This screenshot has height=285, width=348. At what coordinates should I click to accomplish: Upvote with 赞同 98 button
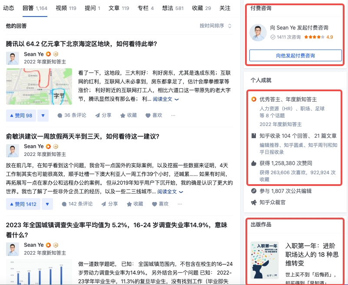21,116
